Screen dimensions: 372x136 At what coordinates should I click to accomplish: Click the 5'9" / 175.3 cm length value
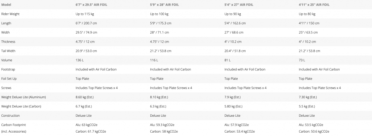[x=161, y=23]
